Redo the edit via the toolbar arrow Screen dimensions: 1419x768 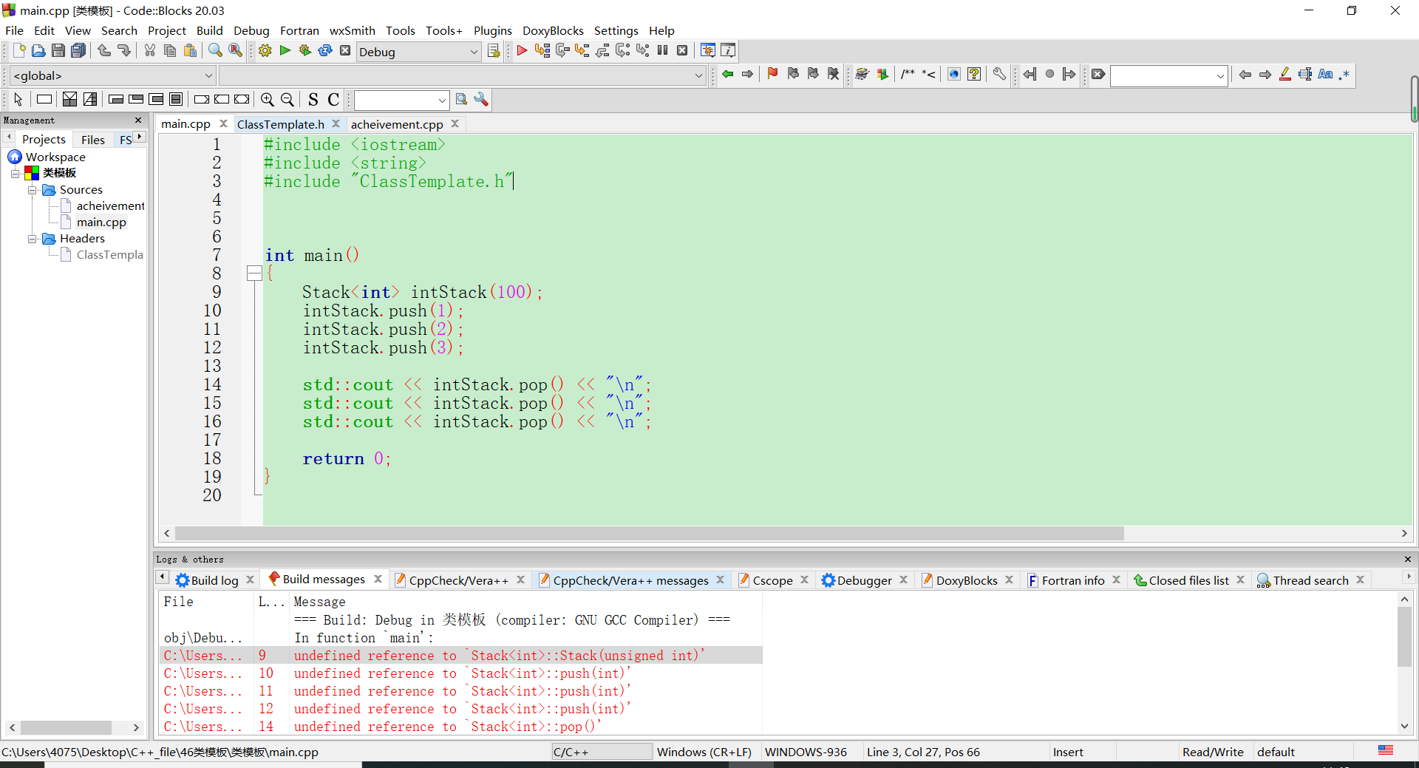124,51
